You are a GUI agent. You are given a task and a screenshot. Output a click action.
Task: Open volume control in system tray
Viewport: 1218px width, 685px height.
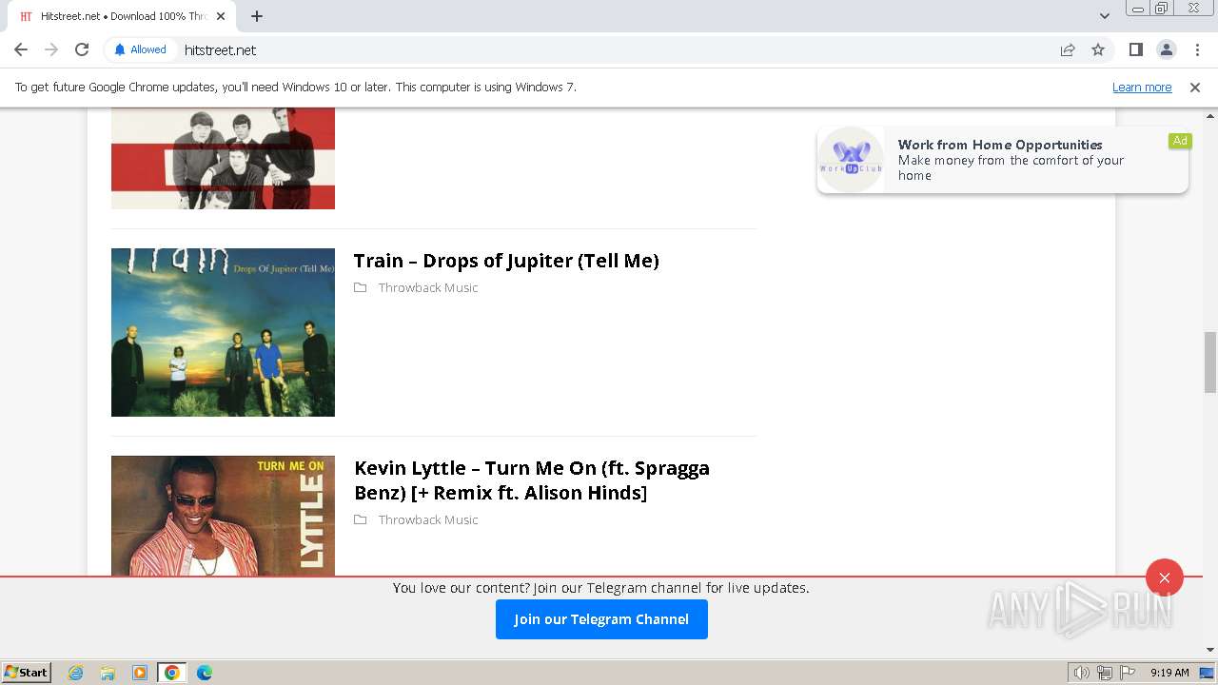click(1081, 673)
